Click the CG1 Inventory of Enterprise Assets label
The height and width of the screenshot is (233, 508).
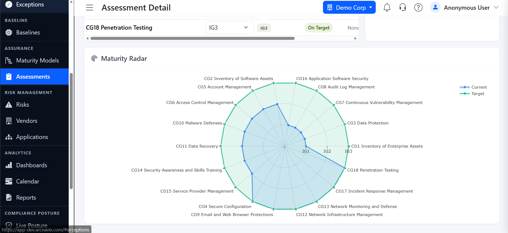387,146
